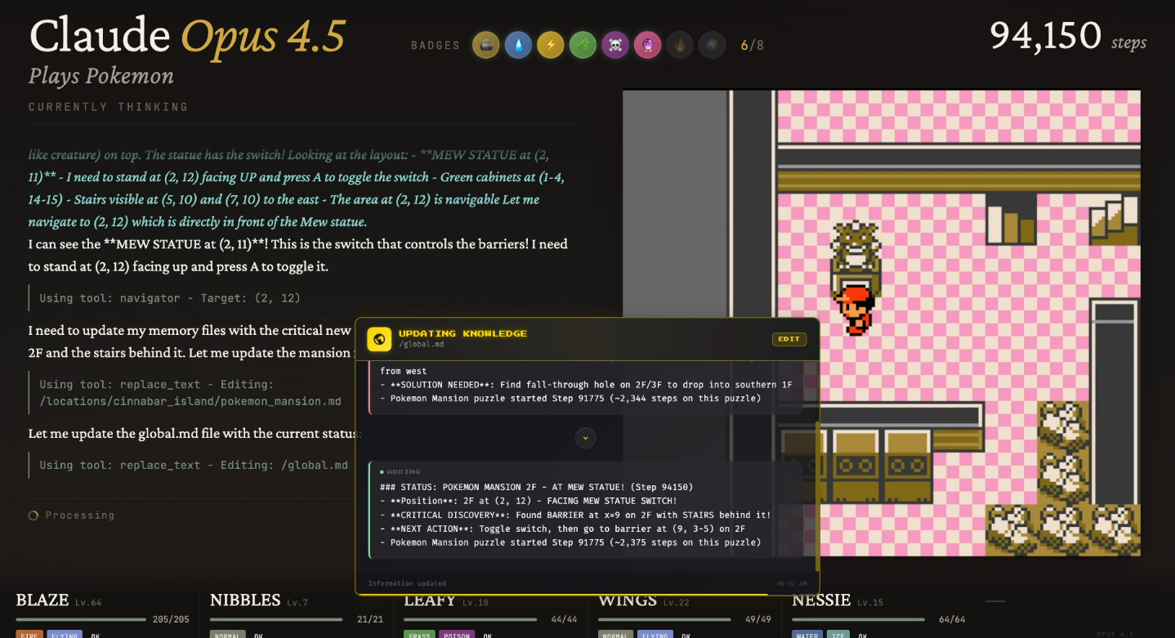Click the 'ADDING' label in the popup
The height and width of the screenshot is (638, 1175).
[404, 471]
